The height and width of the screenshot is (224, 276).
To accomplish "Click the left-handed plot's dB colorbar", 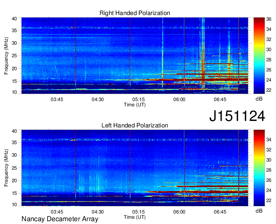I will [x=259, y=168].
